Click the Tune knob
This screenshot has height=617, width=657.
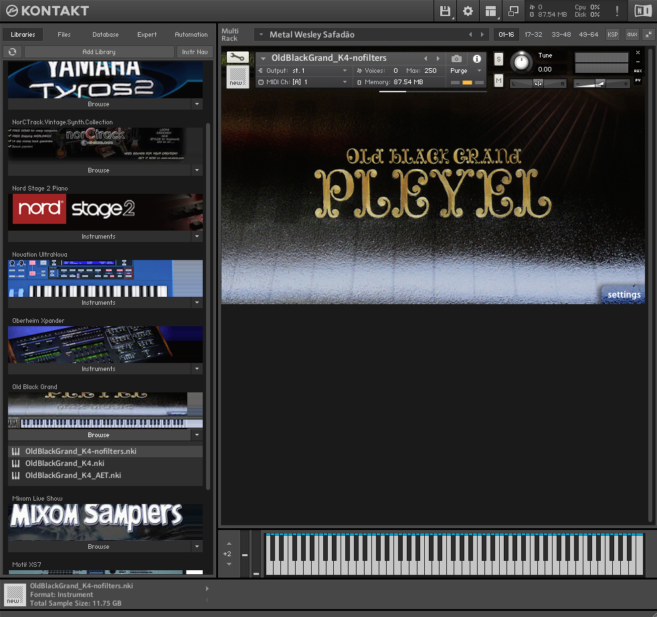pos(521,62)
